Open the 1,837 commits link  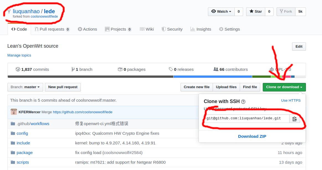(32, 69)
